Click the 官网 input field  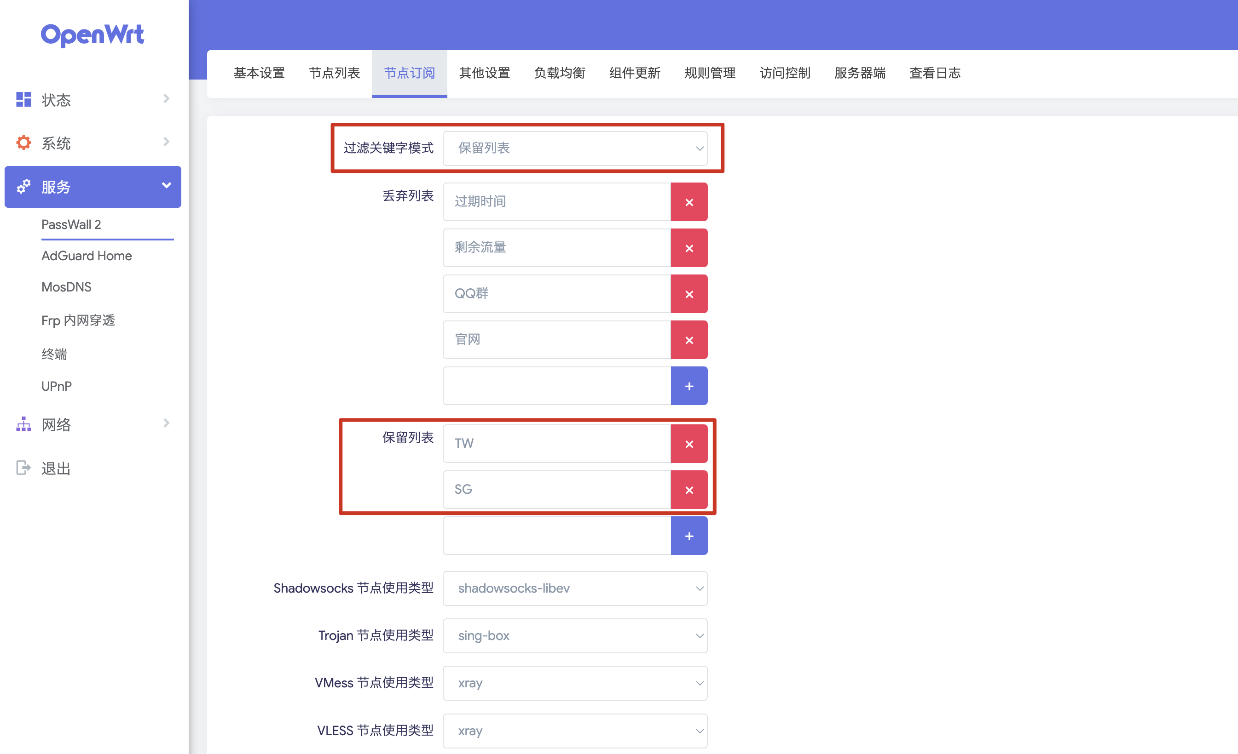(557, 340)
